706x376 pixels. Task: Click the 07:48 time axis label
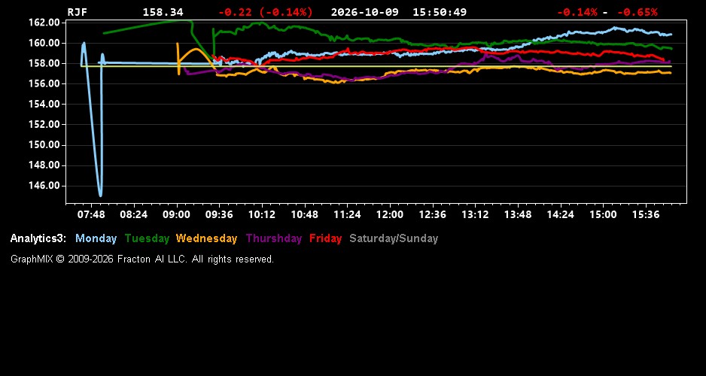(91, 214)
